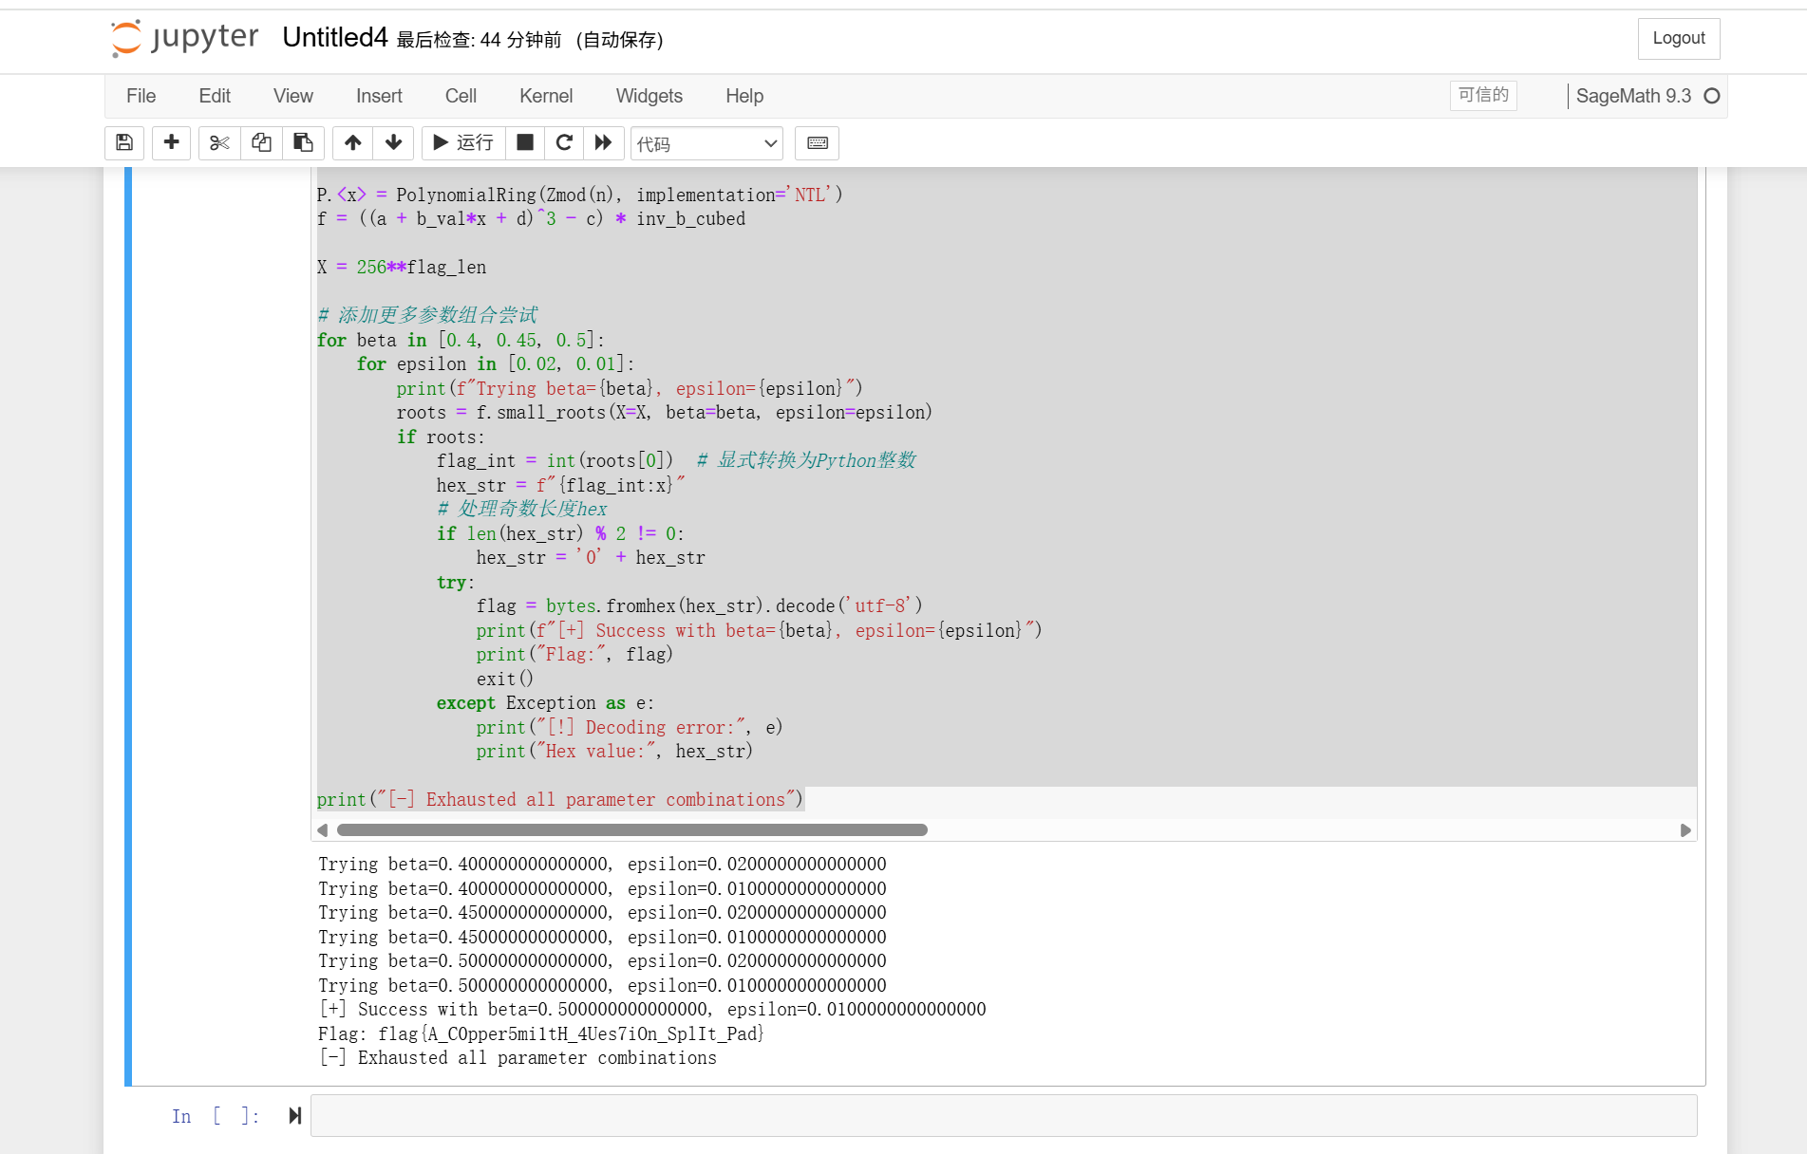
Task: Click the Logout button
Action: click(1678, 38)
